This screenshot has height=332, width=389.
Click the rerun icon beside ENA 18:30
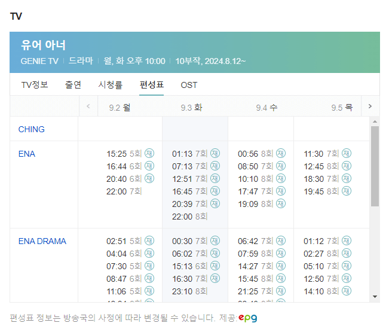tap(347, 178)
